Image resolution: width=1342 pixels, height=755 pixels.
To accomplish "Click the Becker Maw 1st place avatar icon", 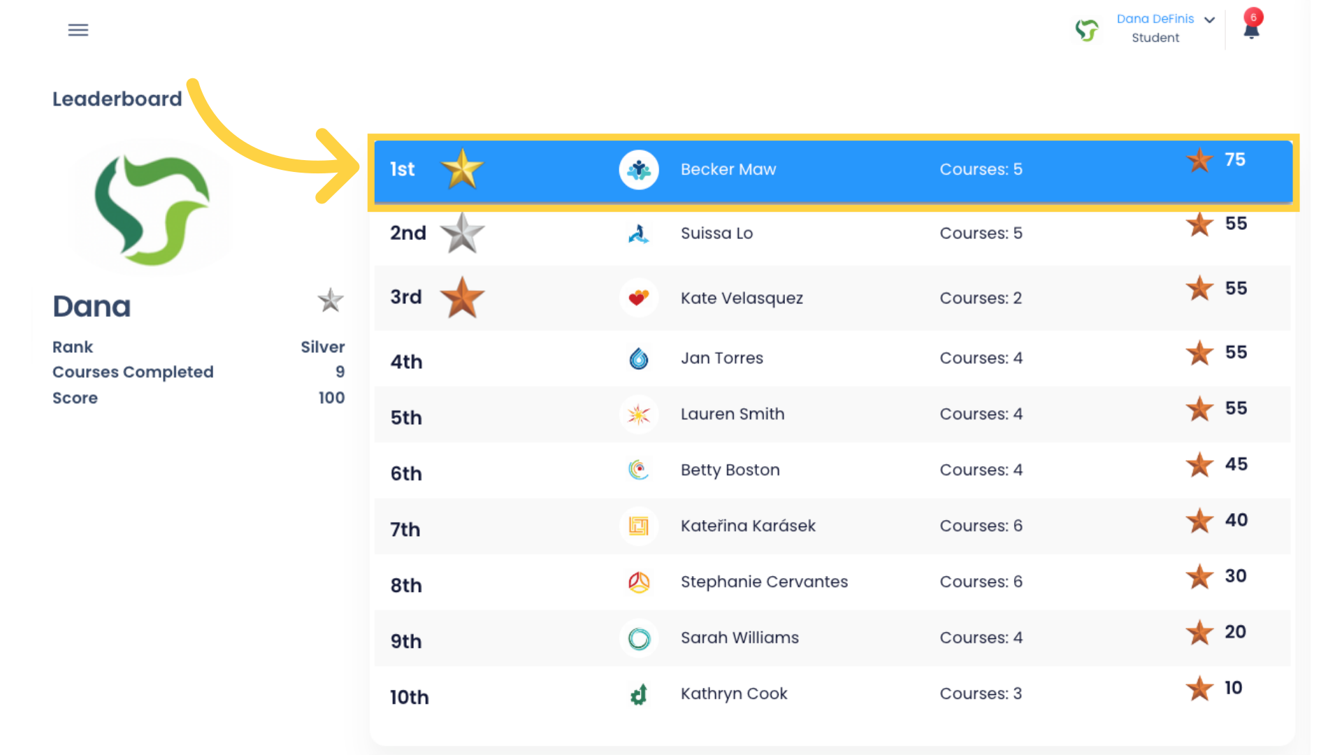I will (x=640, y=170).
